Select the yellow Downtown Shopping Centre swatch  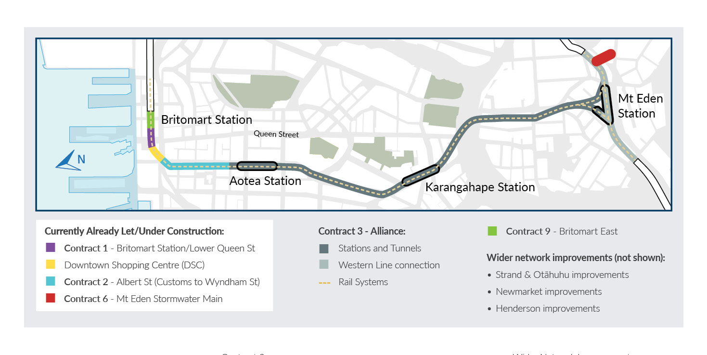(51, 265)
